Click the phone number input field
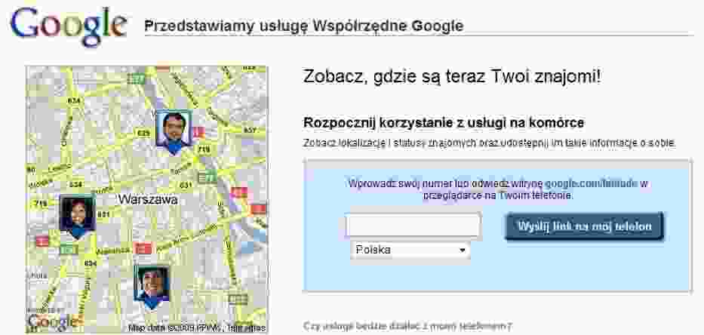The height and width of the screenshot is (335, 704). [413, 226]
